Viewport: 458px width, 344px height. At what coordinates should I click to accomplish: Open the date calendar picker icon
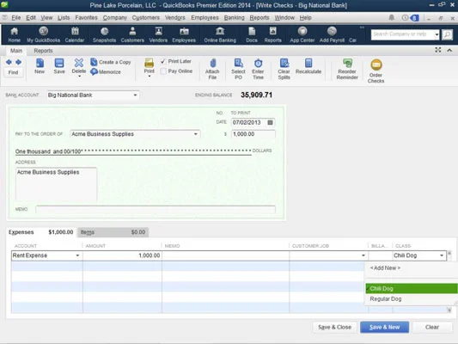pyautogui.click(x=270, y=122)
